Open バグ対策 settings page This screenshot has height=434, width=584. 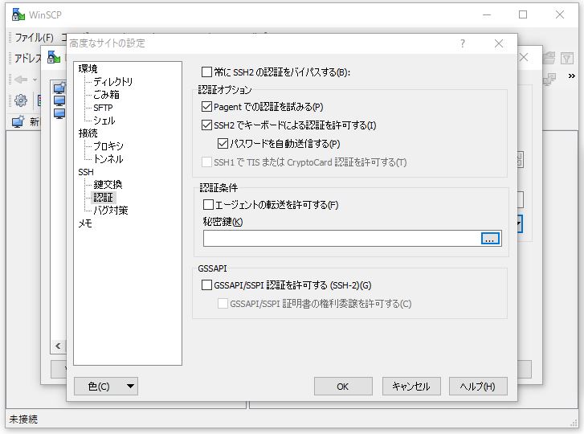111,210
